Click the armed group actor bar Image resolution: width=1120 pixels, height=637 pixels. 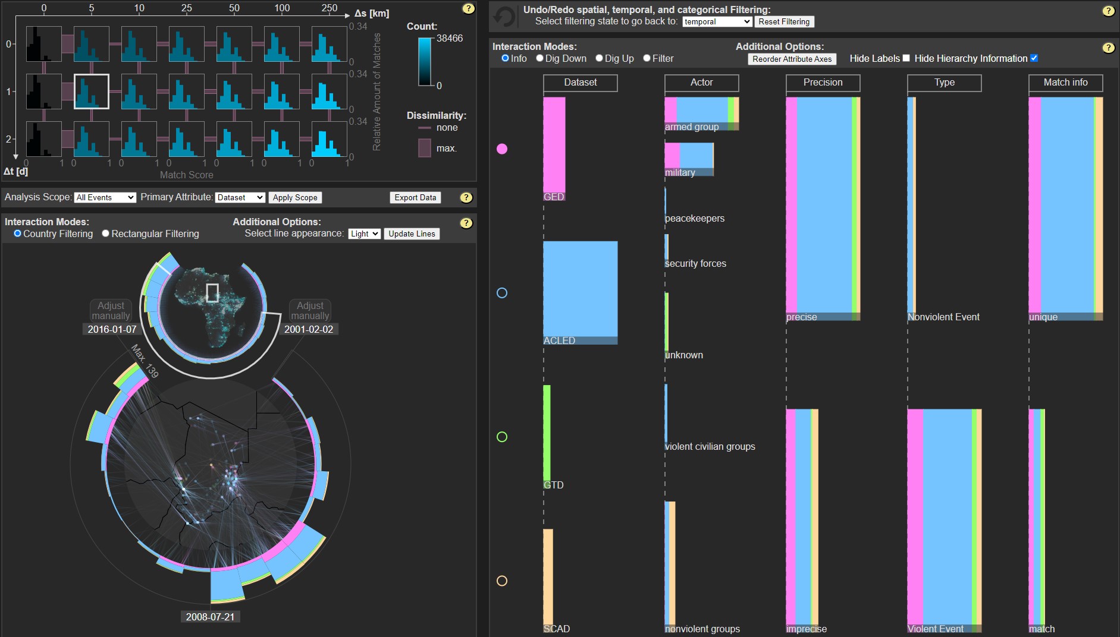click(702, 114)
